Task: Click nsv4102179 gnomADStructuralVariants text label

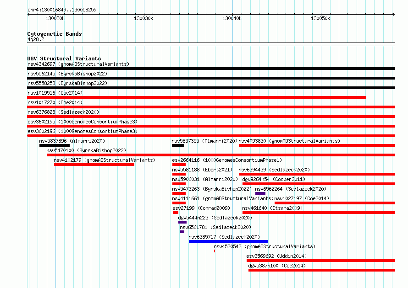Action: [x=105, y=160]
